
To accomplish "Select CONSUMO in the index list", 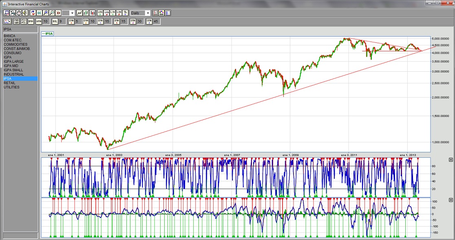I will point(20,53).
